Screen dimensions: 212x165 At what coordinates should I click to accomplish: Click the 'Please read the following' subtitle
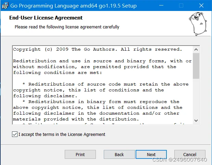pyautogui.click(x=67, y=27)
